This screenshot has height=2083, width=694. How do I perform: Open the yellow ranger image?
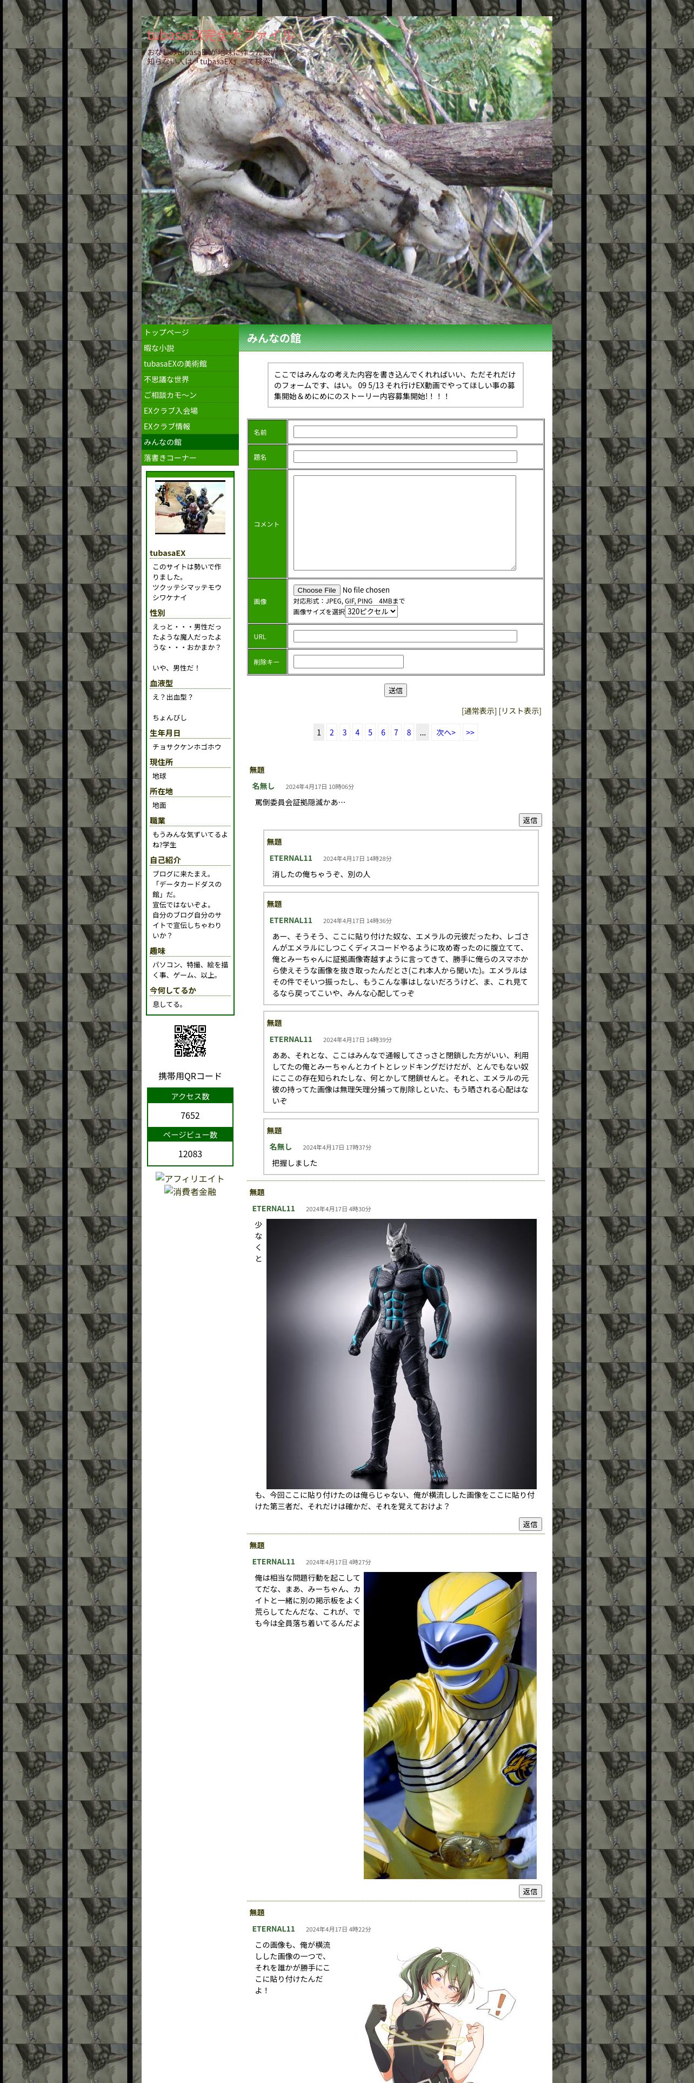(x=450, y=1725)
